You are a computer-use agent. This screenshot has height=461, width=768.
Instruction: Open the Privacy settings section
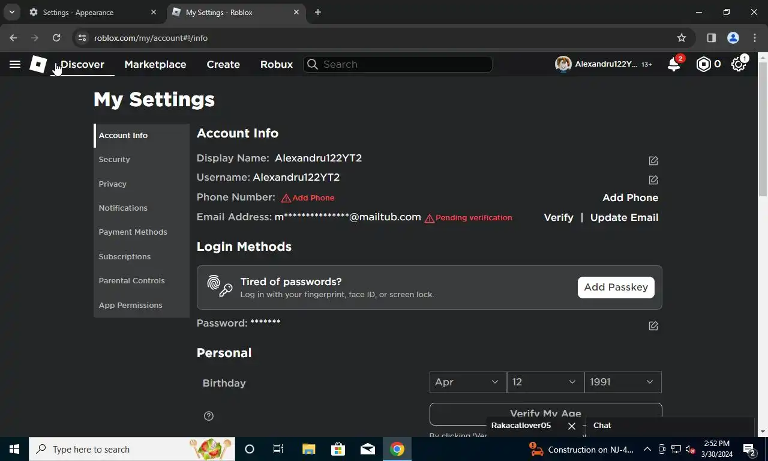142,184
